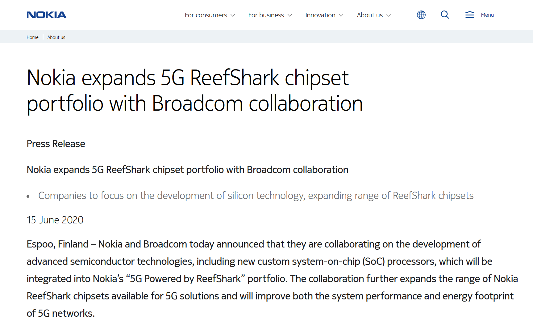The height and width of the screenshot is (330, 533).
Task: Click the large article headline
Action: click(194, 90)
